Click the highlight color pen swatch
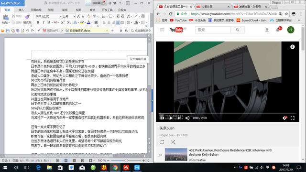306x172 pixels. [82, 22]
